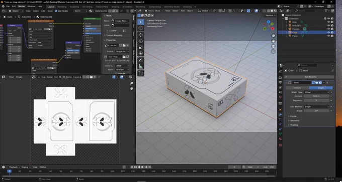
Task: Activate the Rotate tool in viewport toolbar
Action: [141, 41]
